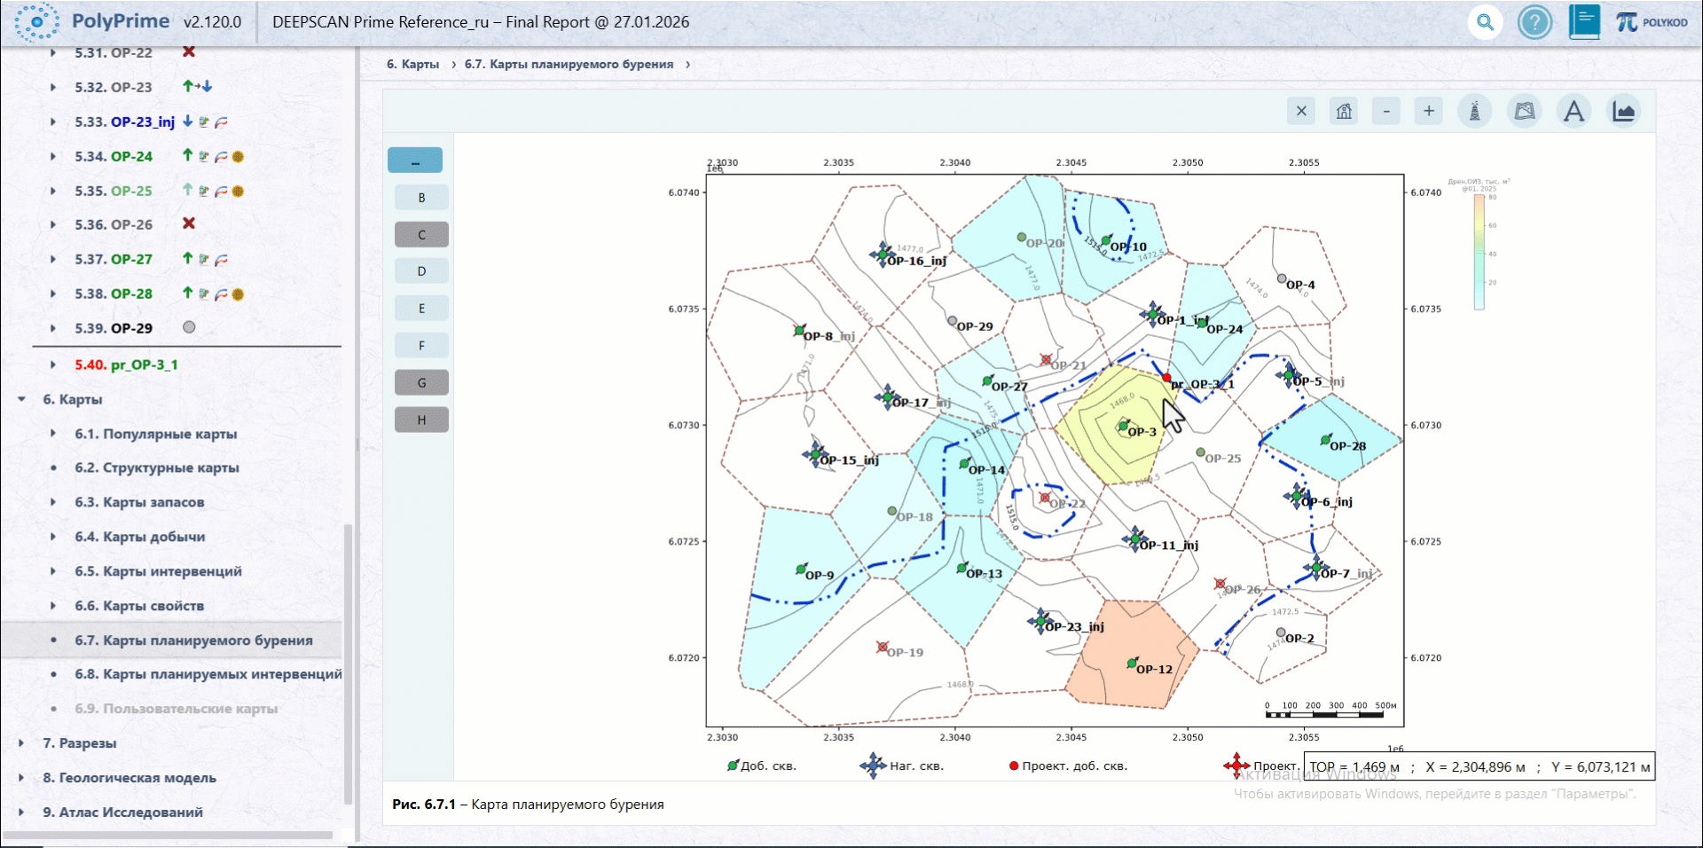The width and height of the screenshot is (1703, 848).
Task: Zoom out with the minus map button
Action: [x=1386, y=111]
